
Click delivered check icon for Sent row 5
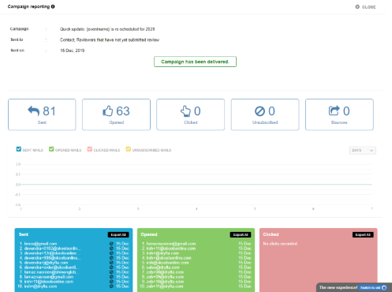tap(111, 263)
